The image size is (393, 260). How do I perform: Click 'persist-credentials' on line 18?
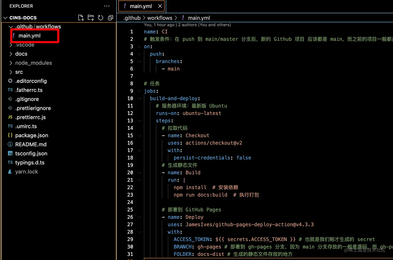coord(202,158)
